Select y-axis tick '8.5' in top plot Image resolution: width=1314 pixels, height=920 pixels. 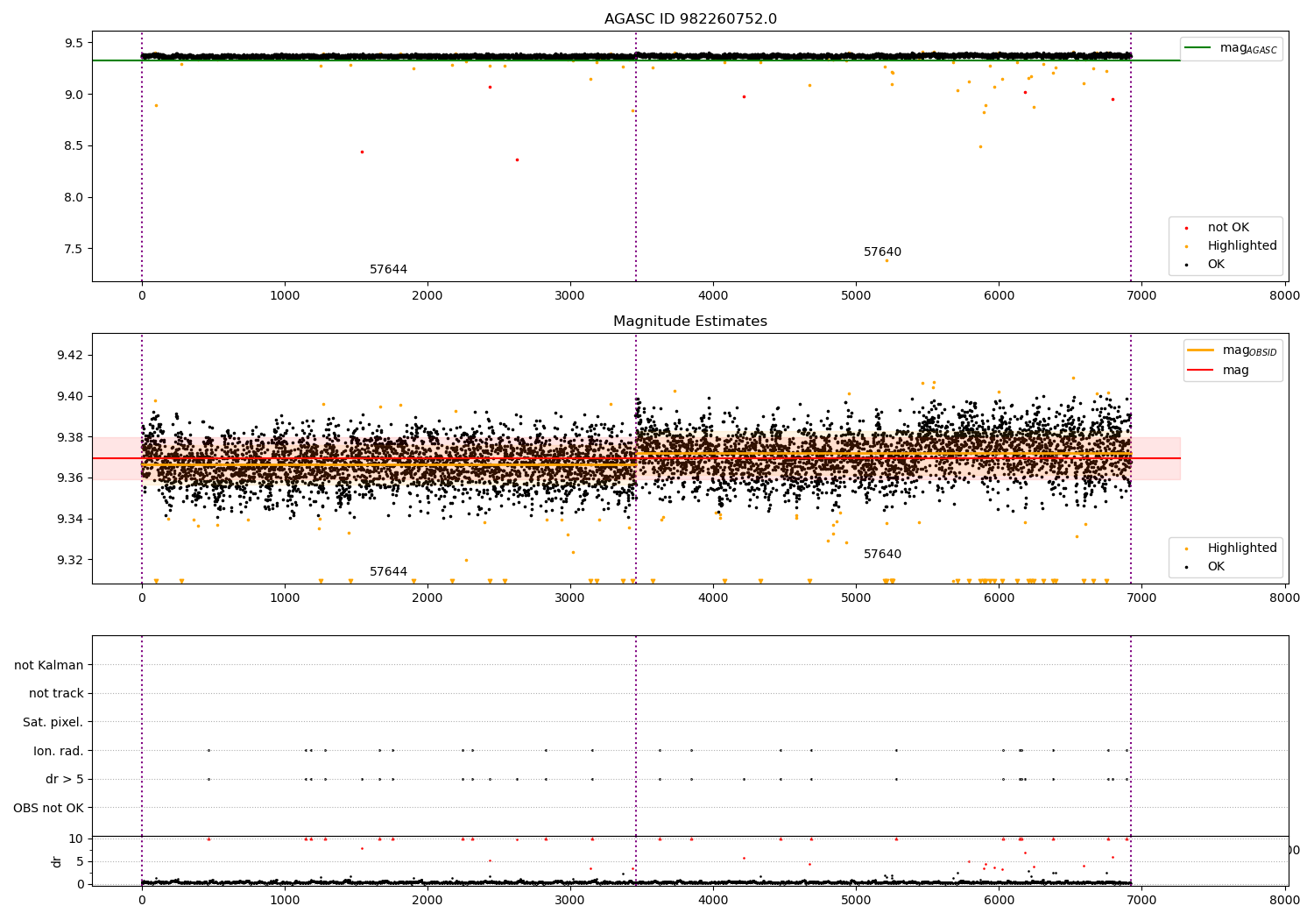[74, 146]
